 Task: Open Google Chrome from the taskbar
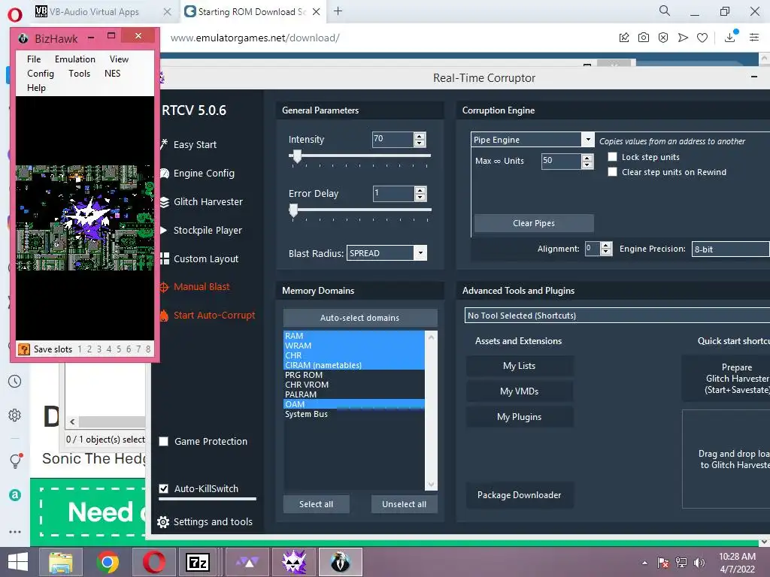[x=108, y=562]
